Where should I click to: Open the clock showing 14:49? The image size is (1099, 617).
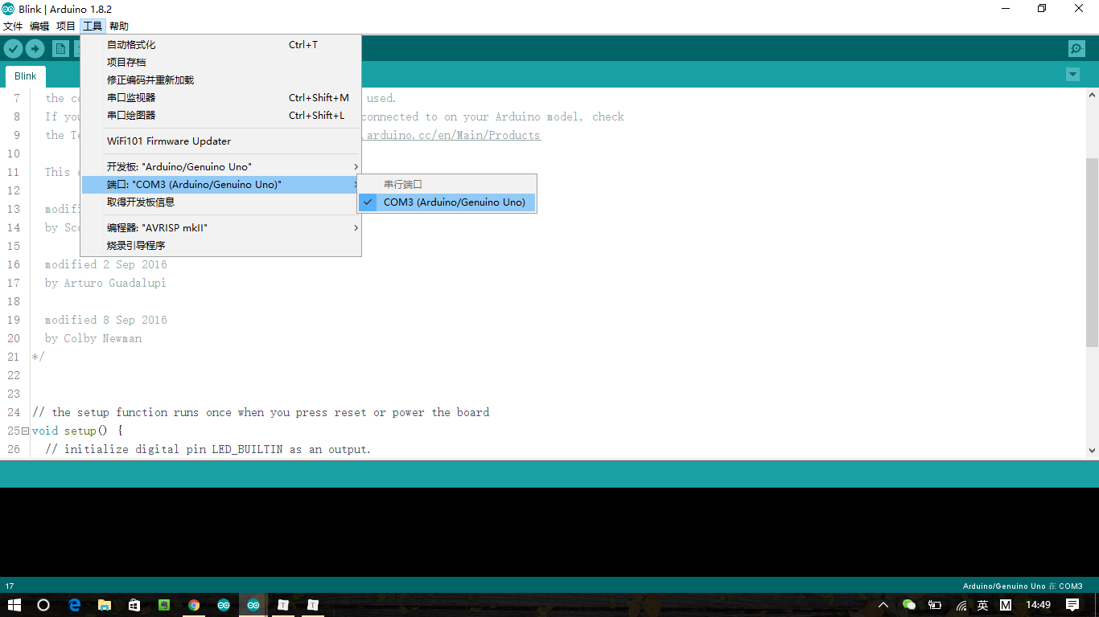click(1038, 605)
